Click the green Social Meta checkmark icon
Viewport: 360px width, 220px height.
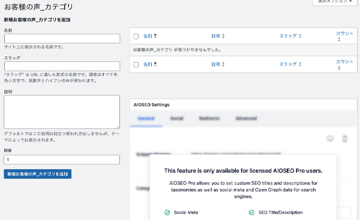click(167, 212)
